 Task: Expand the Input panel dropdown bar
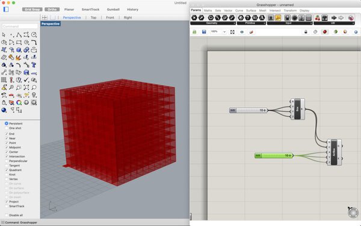tap(290, 24)
